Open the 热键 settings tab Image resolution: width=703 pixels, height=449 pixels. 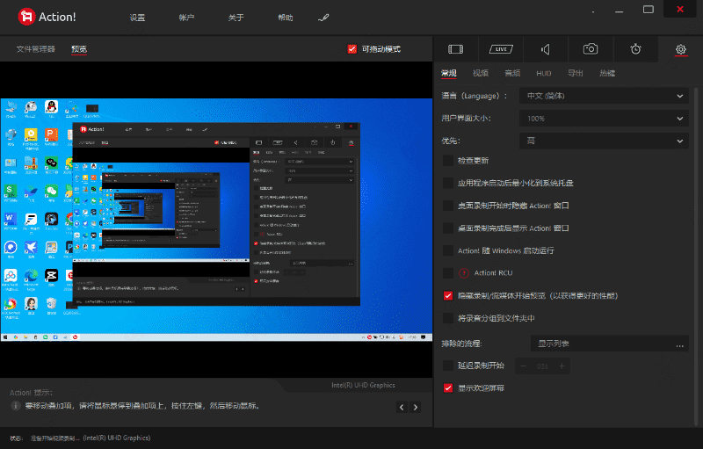coord(607,73)
